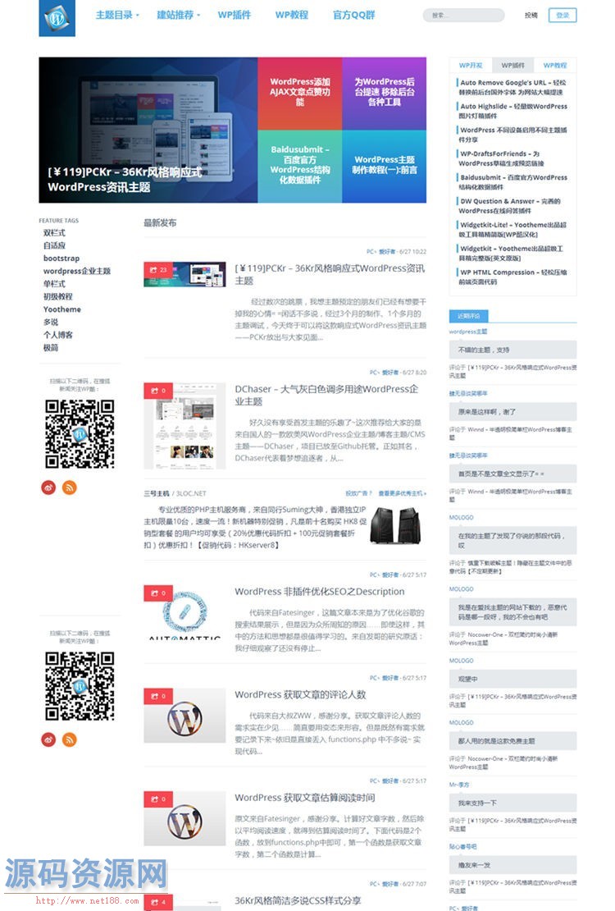Image resolution: width=615 pixels, height=911 pixels.
Task: Select the 单栏式 feature tag
Action: point(54,284)
